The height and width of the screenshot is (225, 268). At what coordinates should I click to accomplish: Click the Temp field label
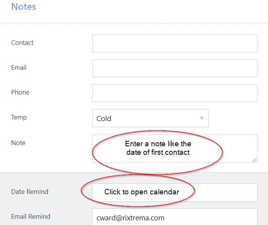pyautogui.click(x=19, y=117)
